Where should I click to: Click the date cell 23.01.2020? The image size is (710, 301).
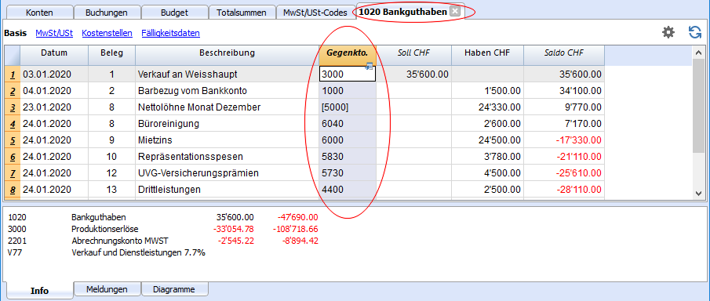pyautogui.click(x=54, y=107)
